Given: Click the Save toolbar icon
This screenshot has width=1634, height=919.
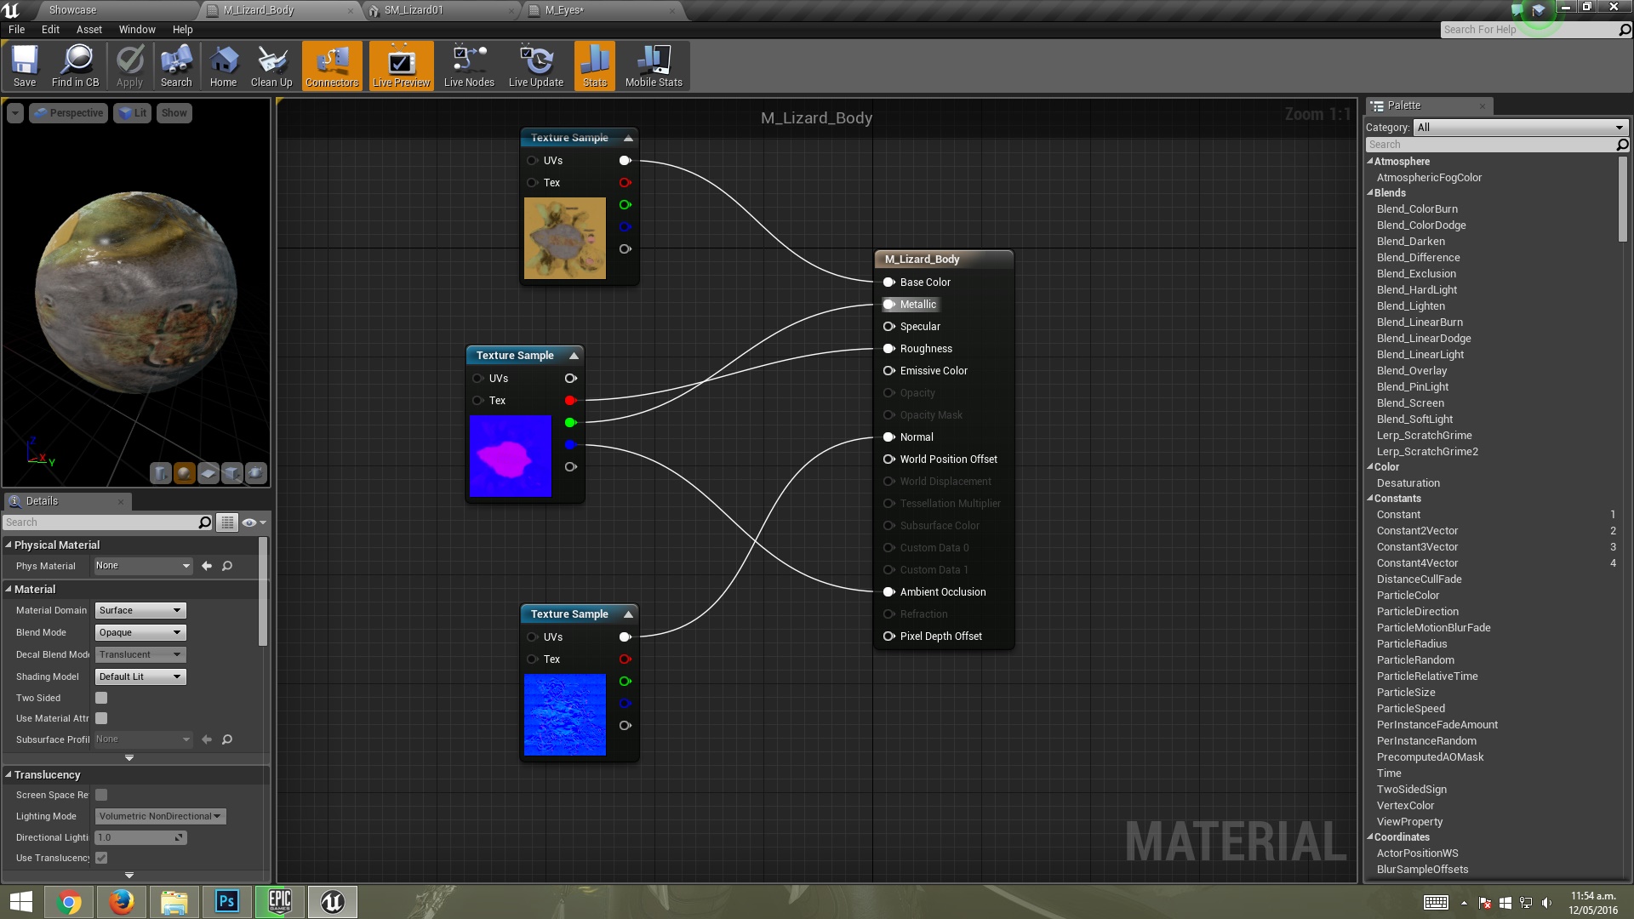Looking at the screenshot, I should click(x=25, y=66).
